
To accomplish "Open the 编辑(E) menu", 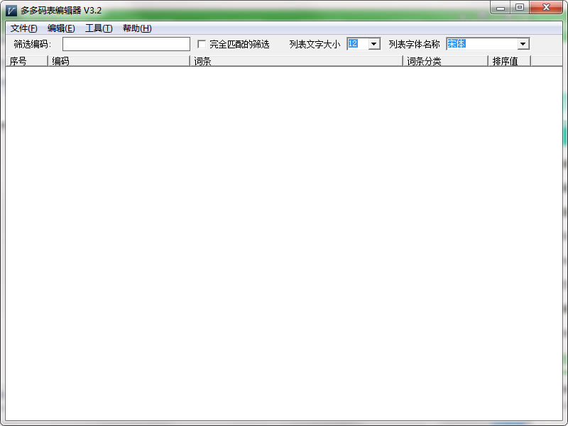I will [x=61, y=28].
